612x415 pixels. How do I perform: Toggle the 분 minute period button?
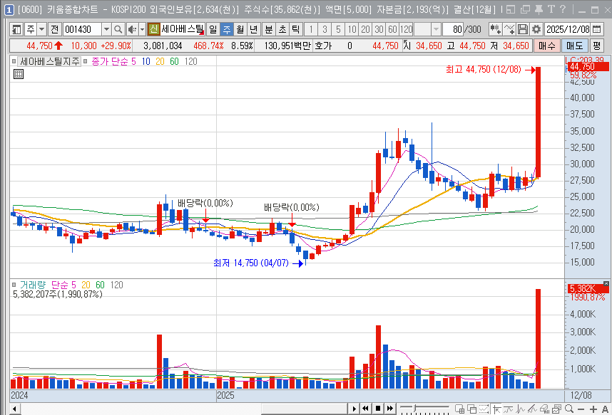coord(268,29)
